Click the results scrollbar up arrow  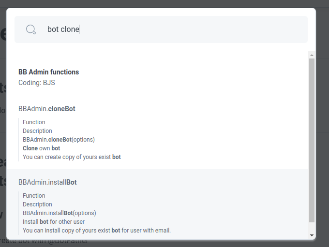(312, 55)
